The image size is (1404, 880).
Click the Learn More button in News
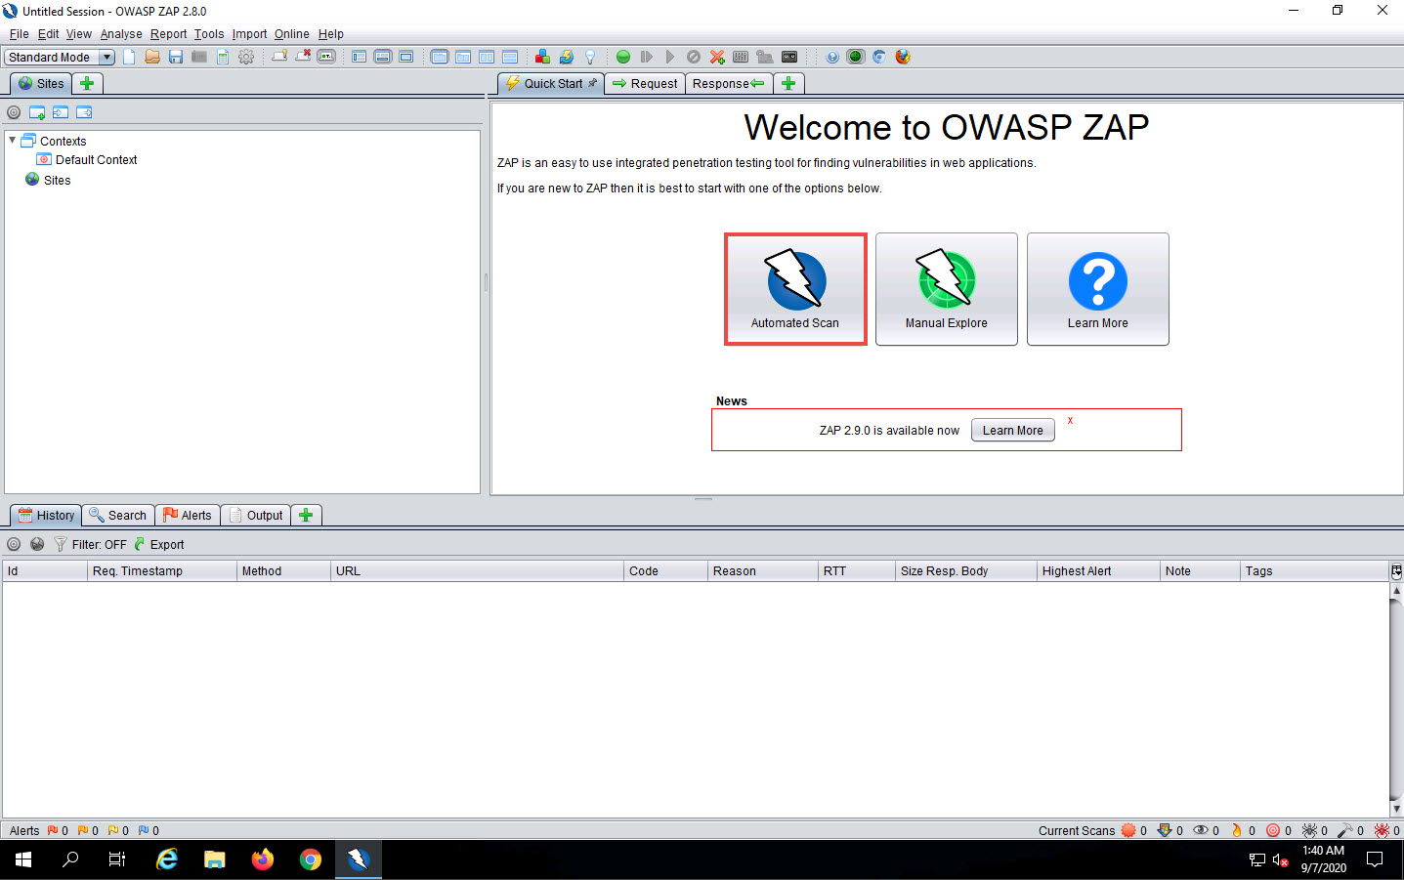[1012, 431]
